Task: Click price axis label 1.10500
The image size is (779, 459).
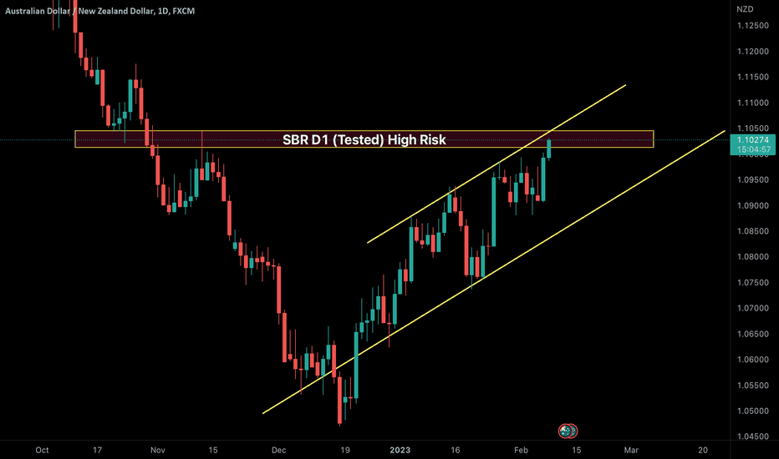Action: click(x=752, y=129)
